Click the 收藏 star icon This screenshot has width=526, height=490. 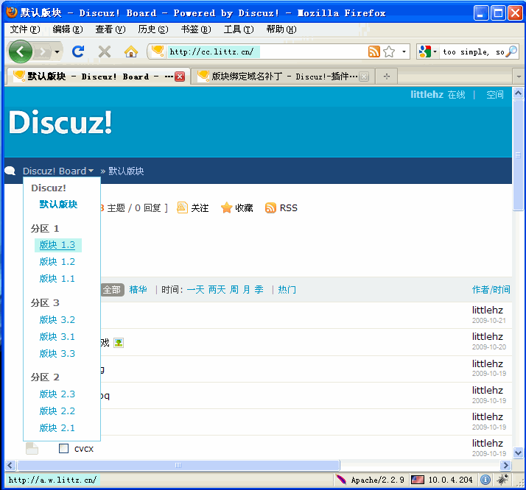point(226,207)
